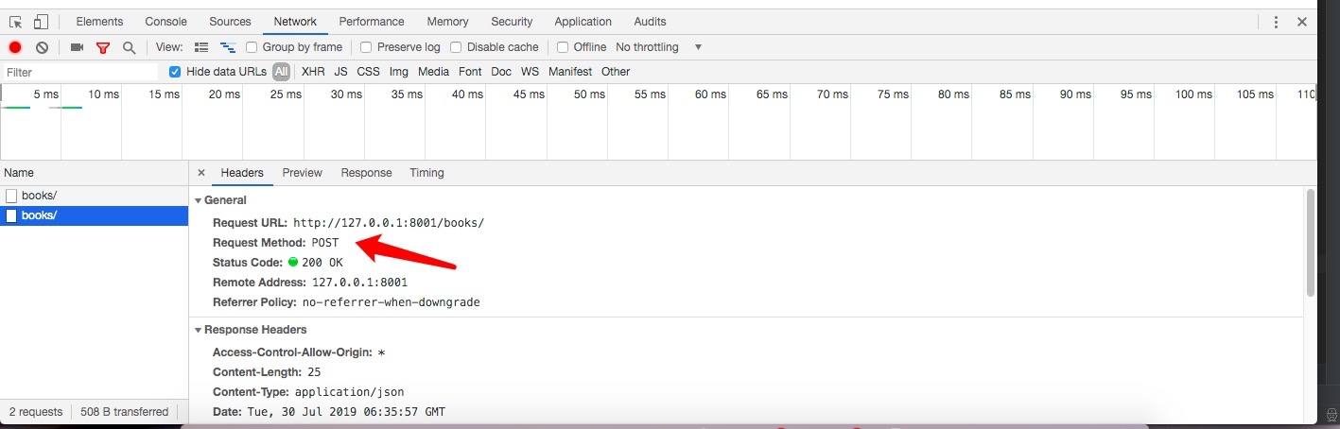Open the network search magnifier icon
Screen dimensions: 1340x429
point(130,47)
